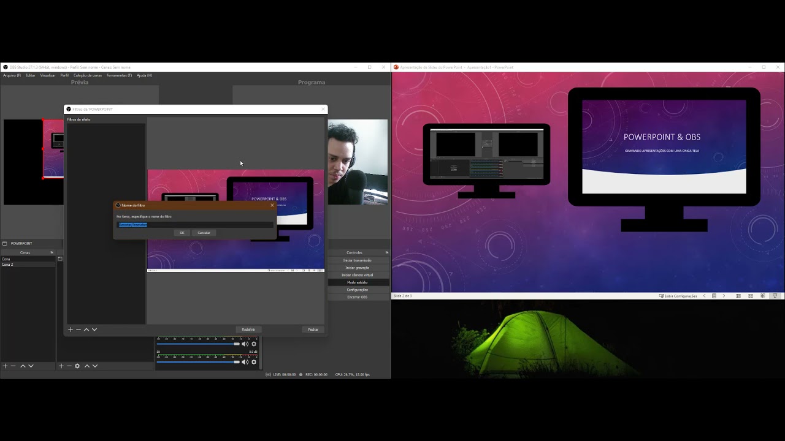Screen dimensions: 785x441
Task: Move the filter up in filters window
Action: (86, 330)
